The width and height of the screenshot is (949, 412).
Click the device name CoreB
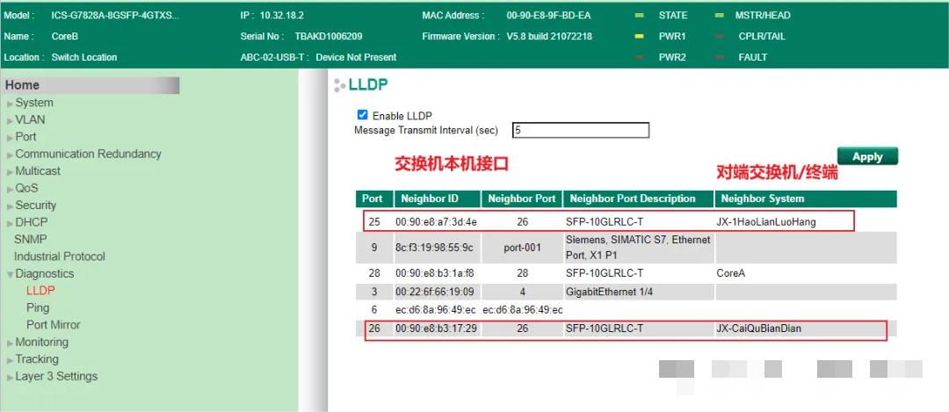point(65,36)
